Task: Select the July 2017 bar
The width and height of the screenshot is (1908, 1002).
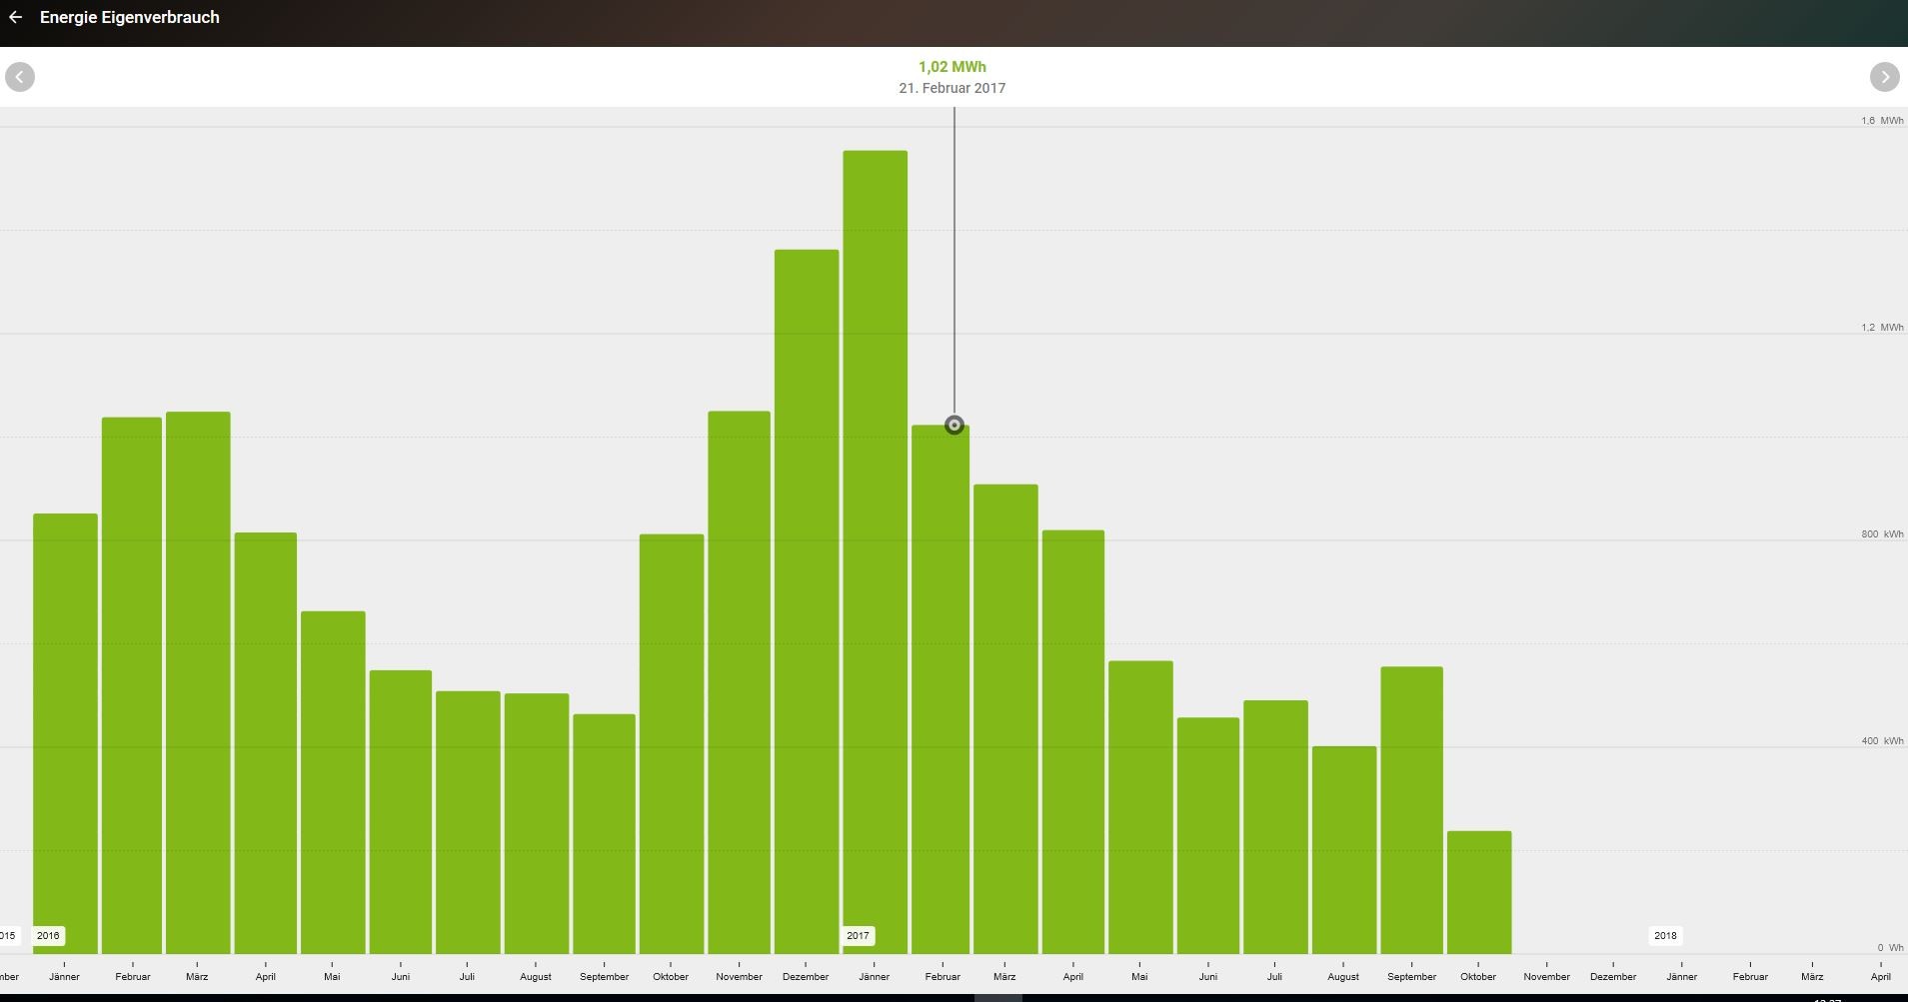Action: coord(1275,827)
